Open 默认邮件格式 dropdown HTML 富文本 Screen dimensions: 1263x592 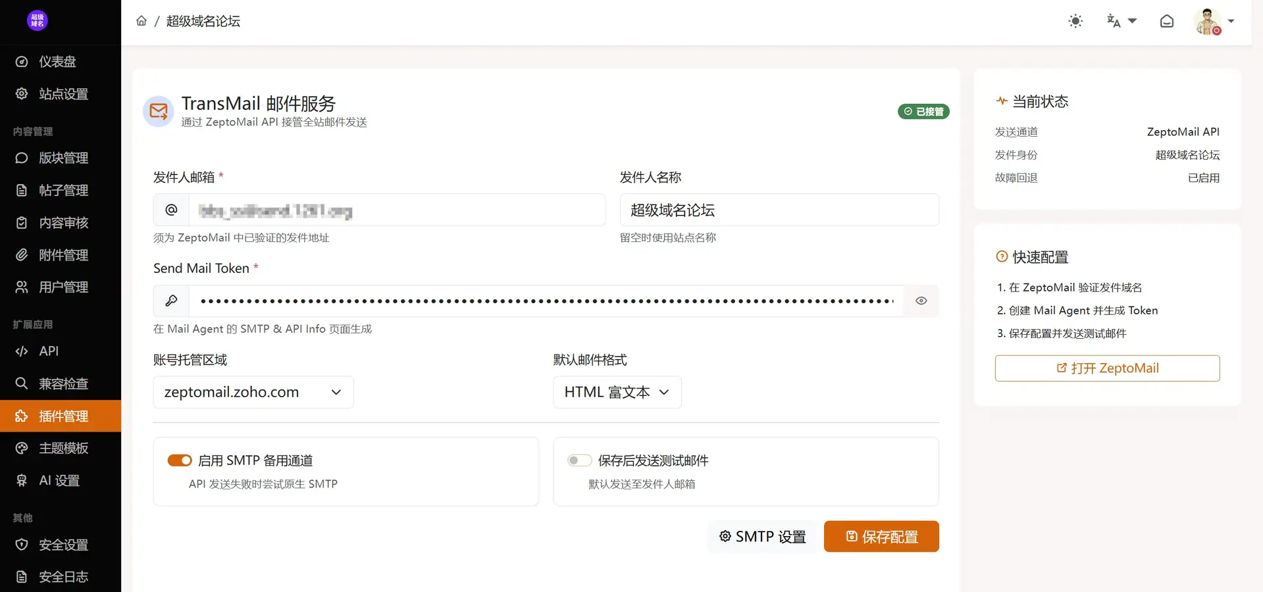click(x=617, y=392)
